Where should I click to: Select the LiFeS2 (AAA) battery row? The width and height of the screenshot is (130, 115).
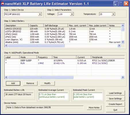click(63, 34)
